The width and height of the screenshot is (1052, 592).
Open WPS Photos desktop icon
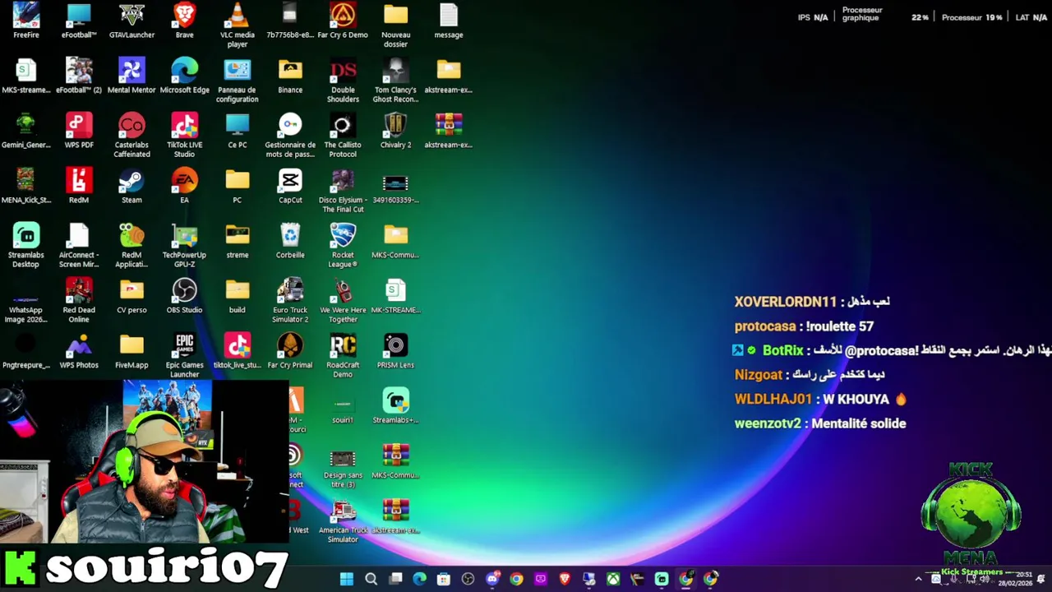tap(79, 351)
